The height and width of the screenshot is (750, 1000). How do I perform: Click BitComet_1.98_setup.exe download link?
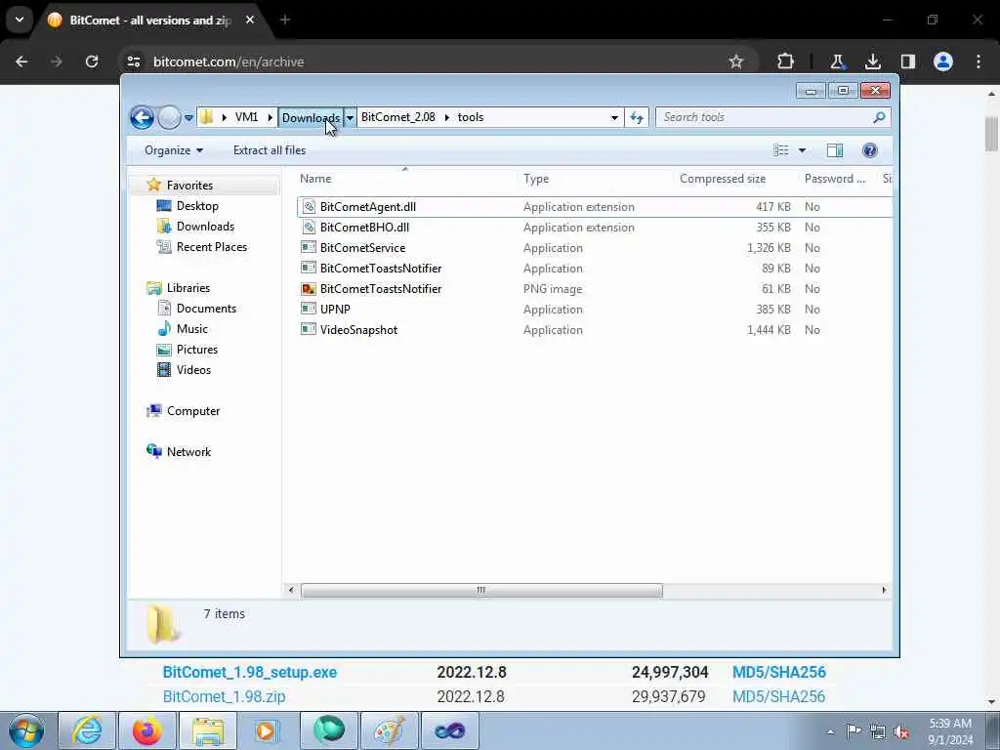click(x=249, y=672)
